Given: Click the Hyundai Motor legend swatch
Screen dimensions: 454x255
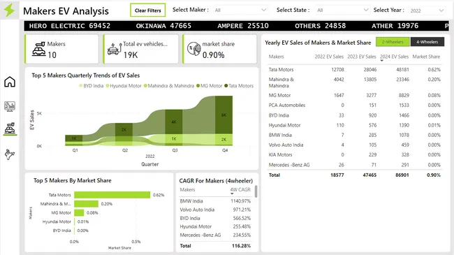Looking at the screenshot, I should (108, 86).
